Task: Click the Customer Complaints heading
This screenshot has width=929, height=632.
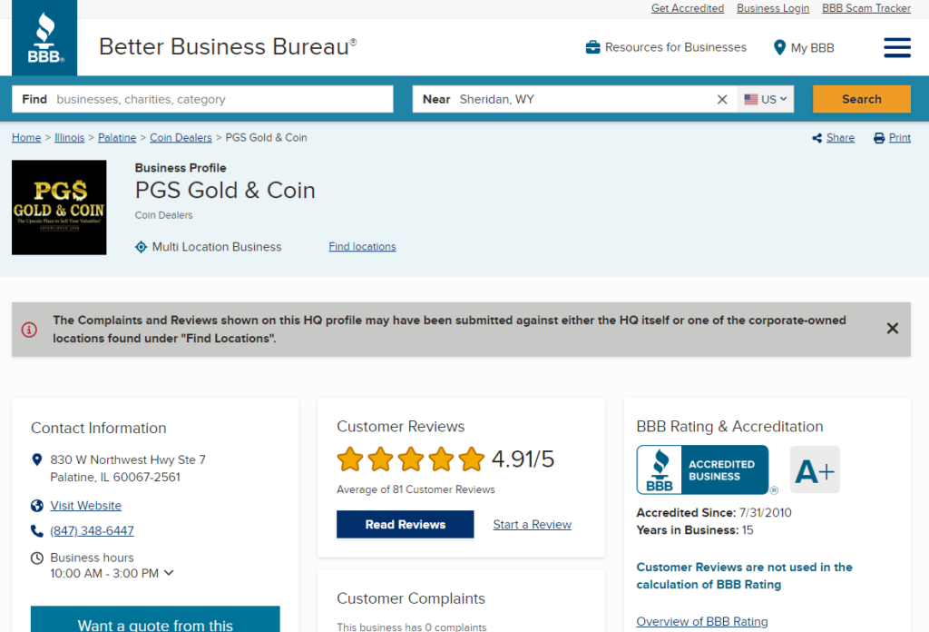Action: (411, 598)
